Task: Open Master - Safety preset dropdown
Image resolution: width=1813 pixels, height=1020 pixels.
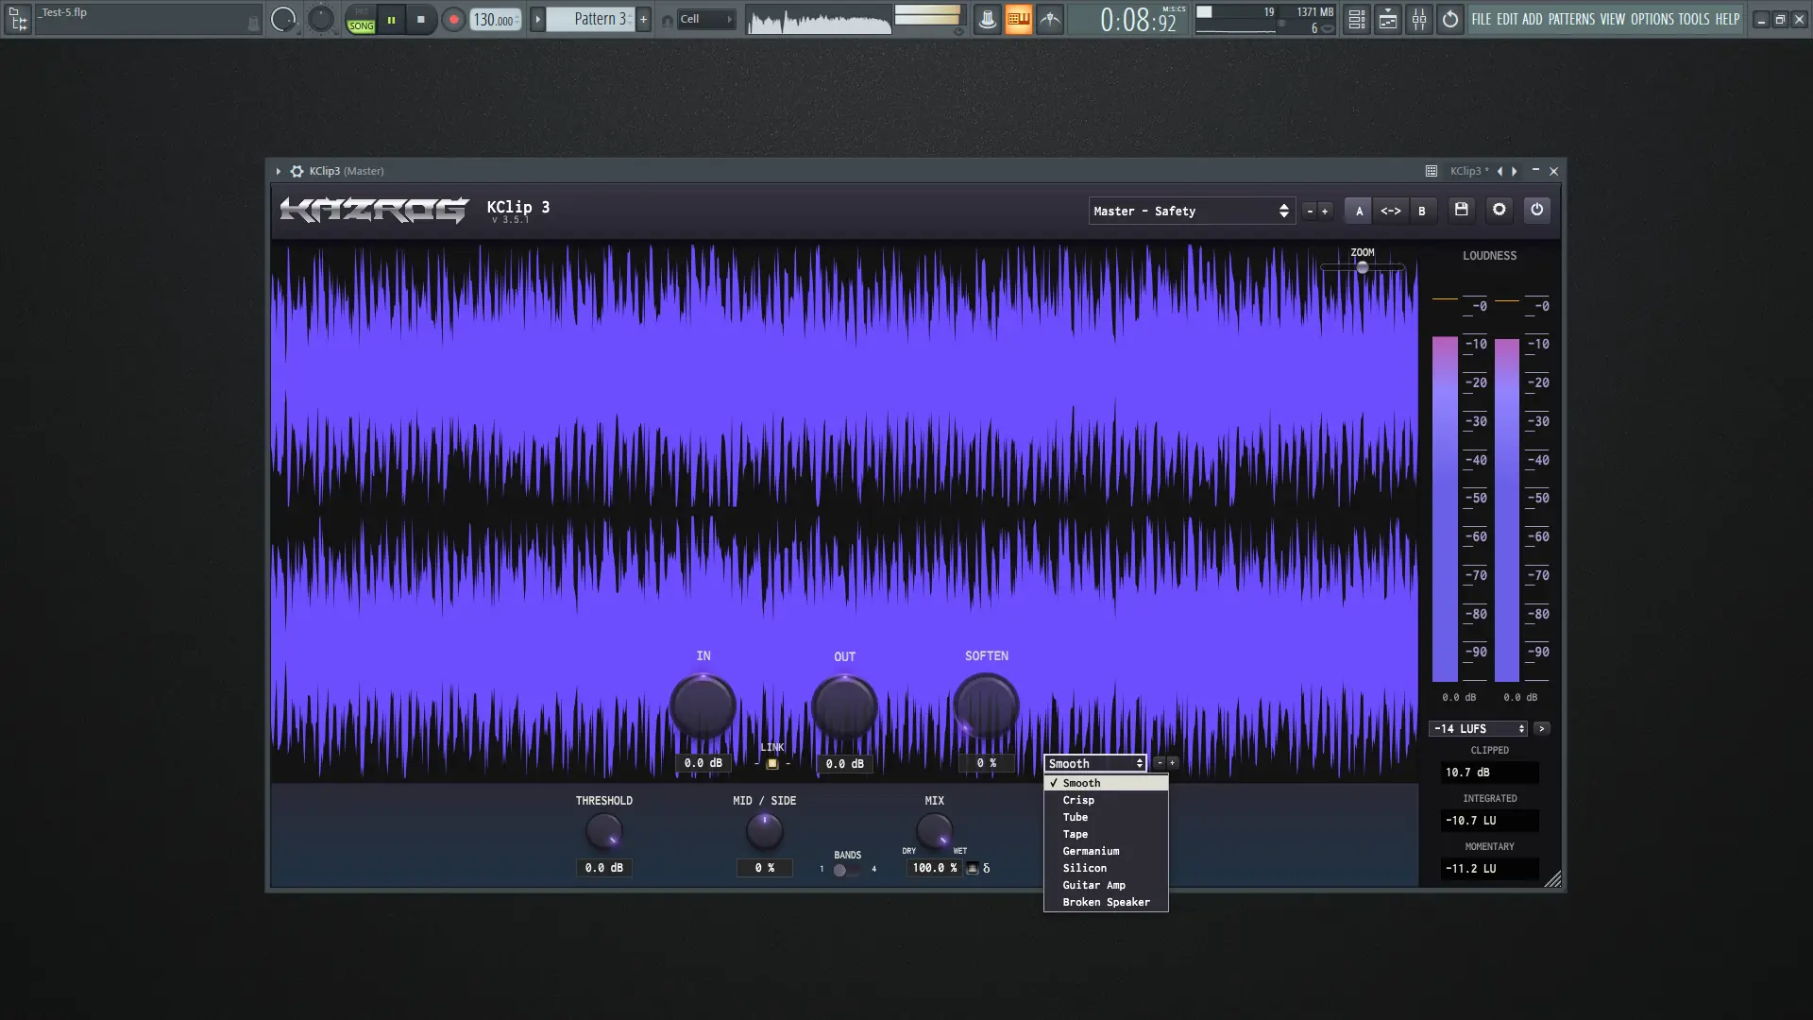Action: pyautogui.click(x=1190, y=211)
